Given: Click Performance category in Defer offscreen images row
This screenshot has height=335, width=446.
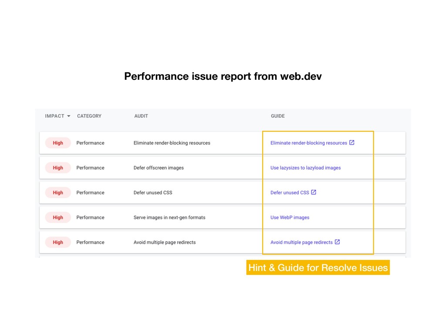Looking at the screenshot, I should [x=91, y=168].
